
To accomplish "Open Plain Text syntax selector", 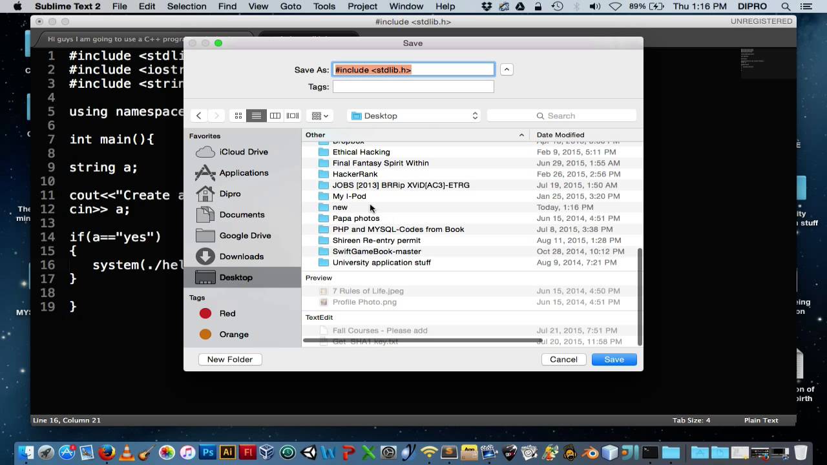I will (x=761, y=420).
